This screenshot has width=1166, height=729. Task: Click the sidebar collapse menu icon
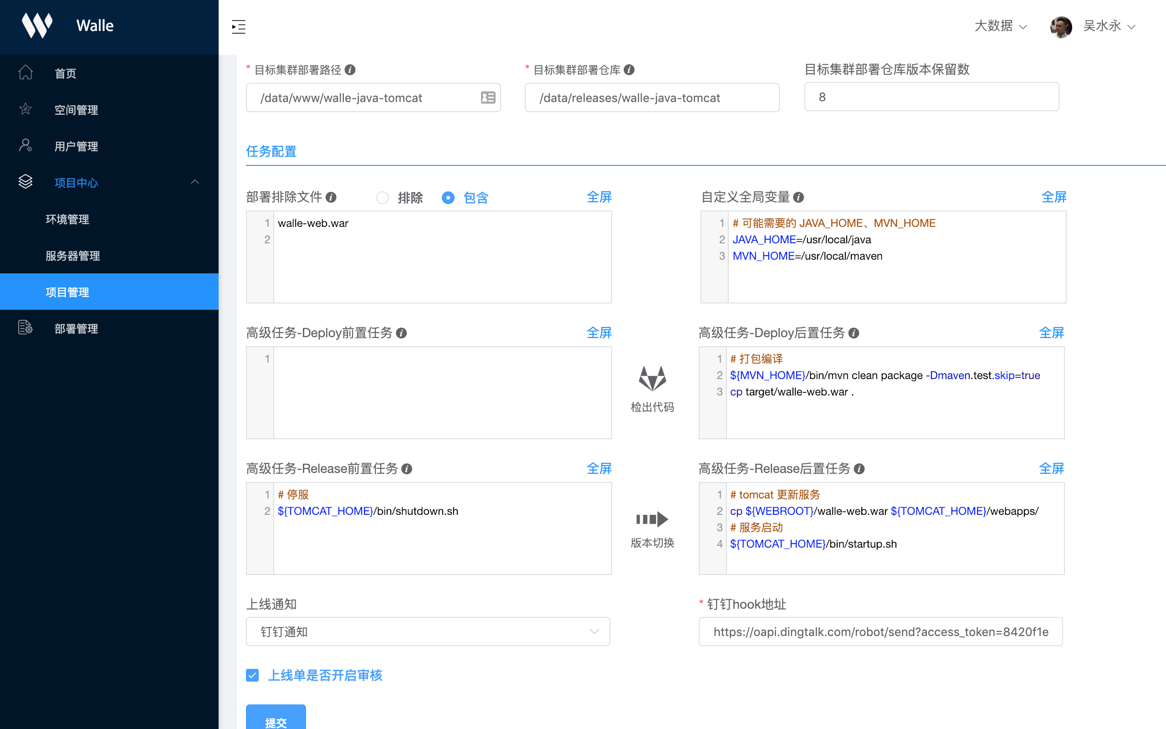[239, 26]
